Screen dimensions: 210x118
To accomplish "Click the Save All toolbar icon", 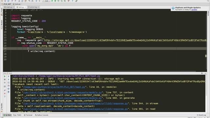I will [x=5, y=1].
